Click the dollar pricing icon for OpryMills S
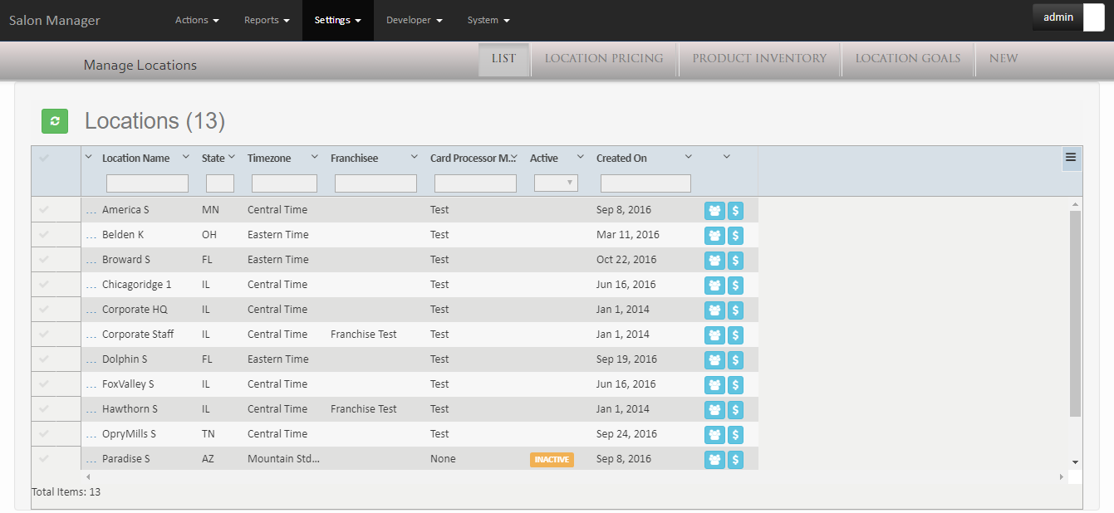This screenshot has height=513, width=1114. point(735,434)
